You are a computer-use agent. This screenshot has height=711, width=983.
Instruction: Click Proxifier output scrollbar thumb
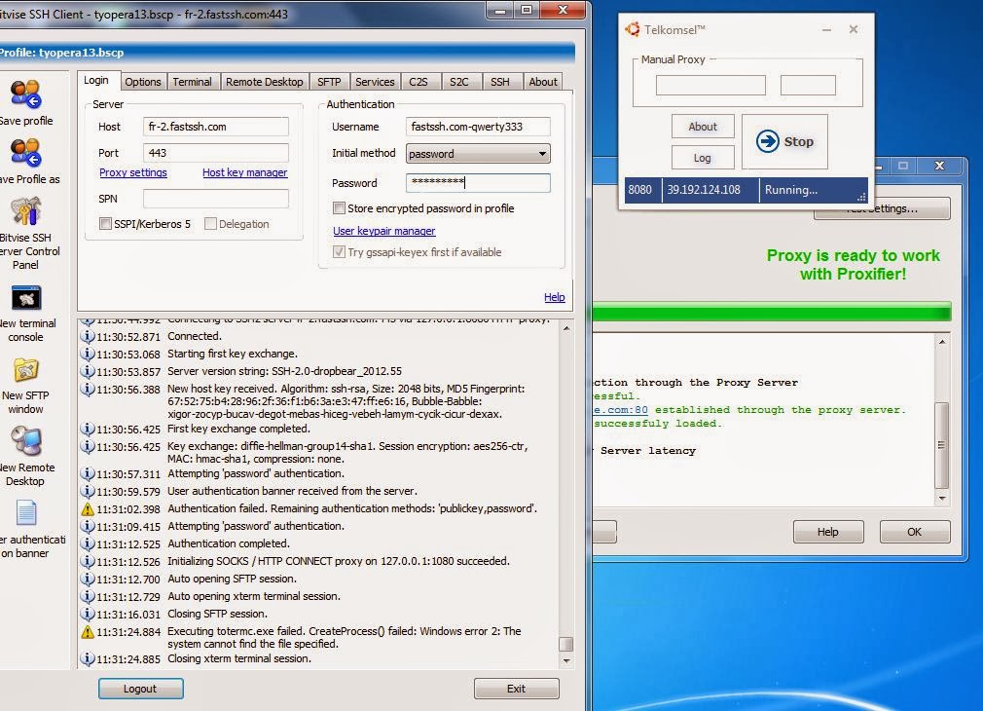tap(941, 445)
